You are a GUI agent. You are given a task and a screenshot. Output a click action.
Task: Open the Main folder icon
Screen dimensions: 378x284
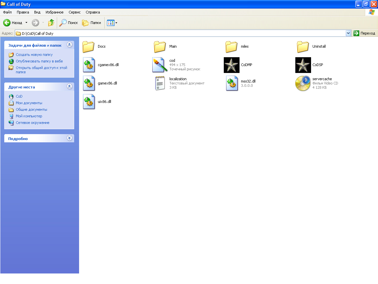click(x=160, y=47)
